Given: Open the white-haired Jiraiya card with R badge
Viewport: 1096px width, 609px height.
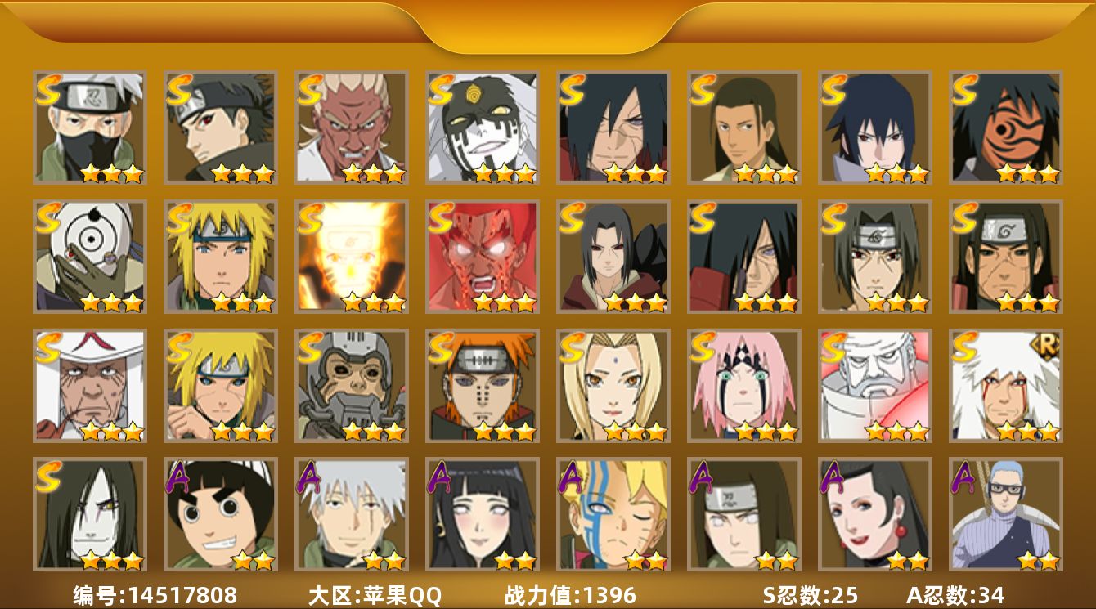Looking at the screenshot, I should pos(1005,385).
